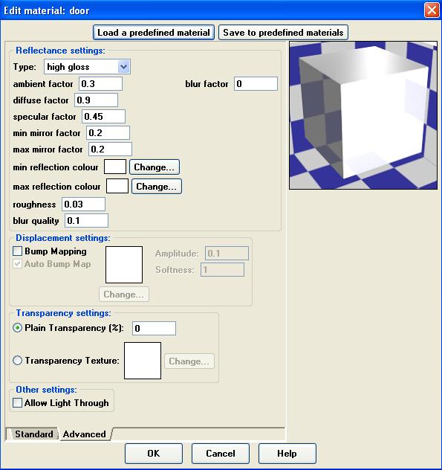Click the max reflection colour swatch
The width and height of the screenshot is (442, 470).
(117, 186)
